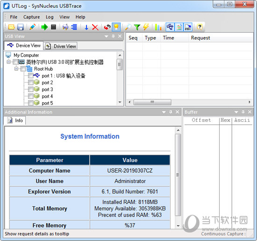Close the Buffer panel
The image size is (257, 241).
pos(250,112)
